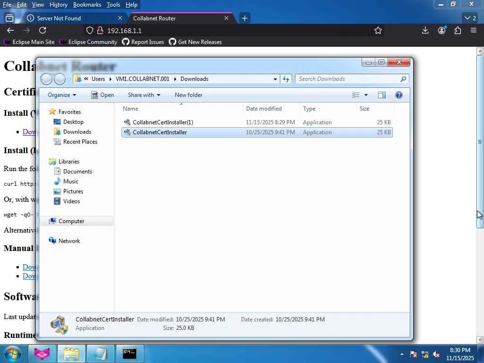Select Network in navigation pane

click(64, 241)
